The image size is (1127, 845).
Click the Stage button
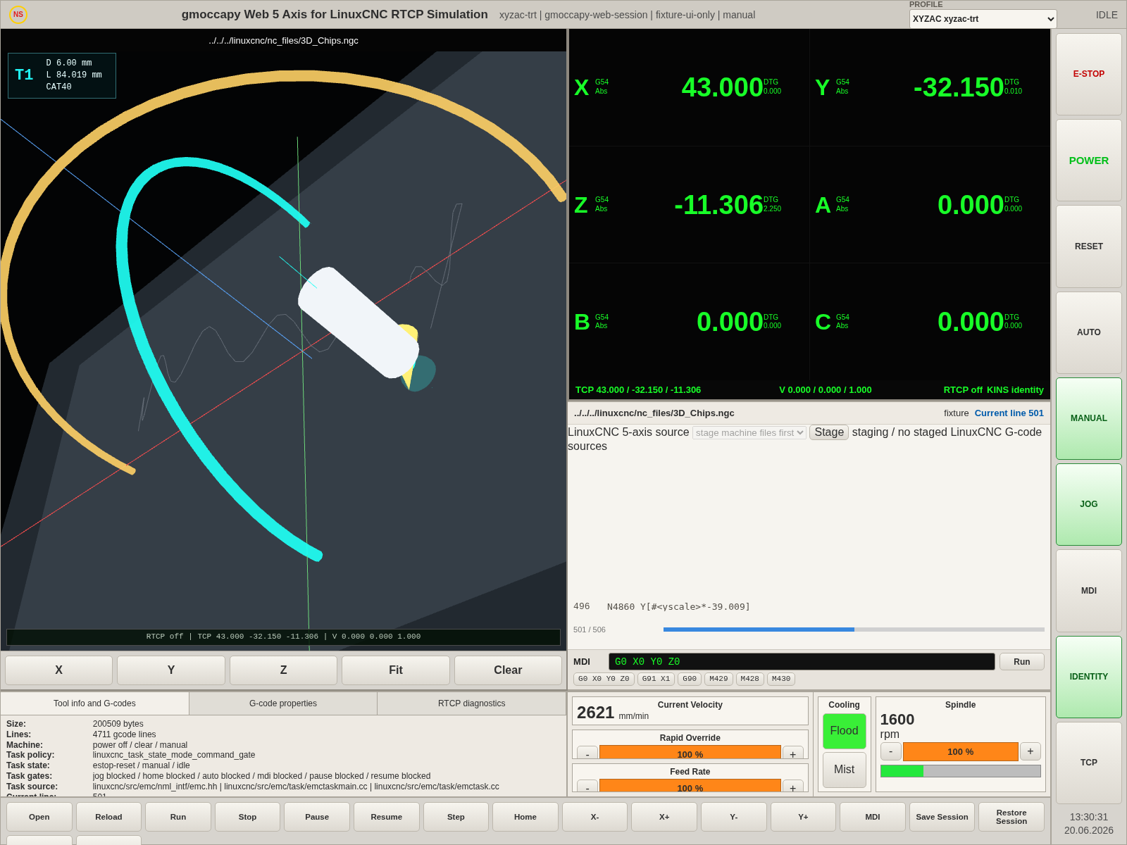pyautogui.click(x=829, y=432)
